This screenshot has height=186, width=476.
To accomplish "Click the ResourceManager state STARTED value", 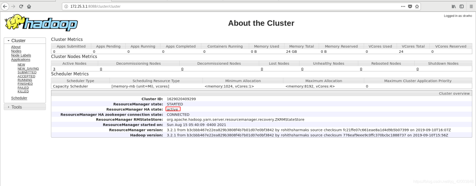I will [175, 104].
